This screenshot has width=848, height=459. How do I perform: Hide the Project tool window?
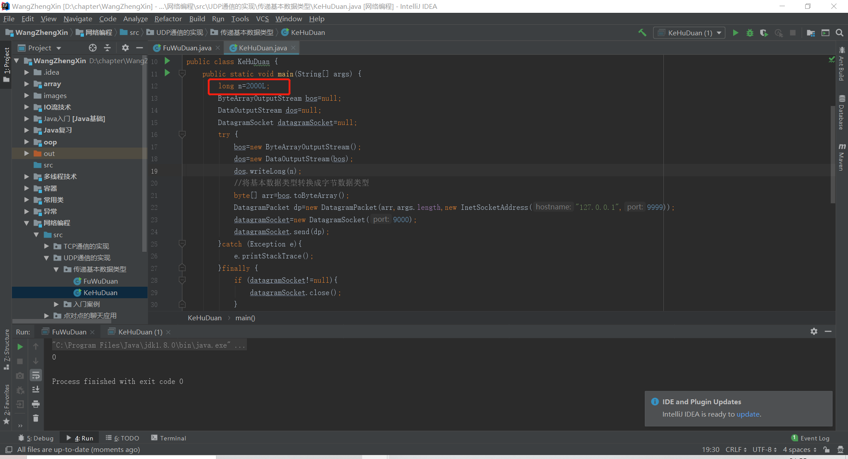pyautogui.click(x=140, y=48)
